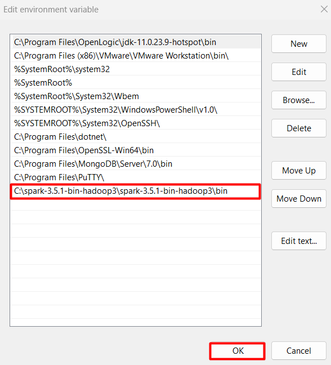Select the %SystemRoot%\System32\Wbem entry

136,96
